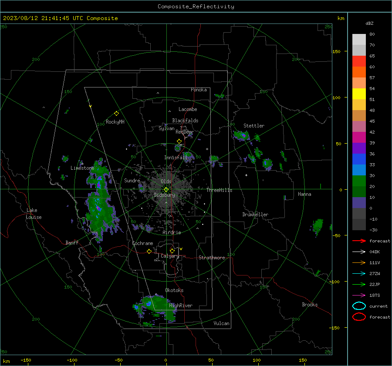Viewport: 392px width, 366px height.
Task: Click the Hanna town label
Action: coord(304,194)
